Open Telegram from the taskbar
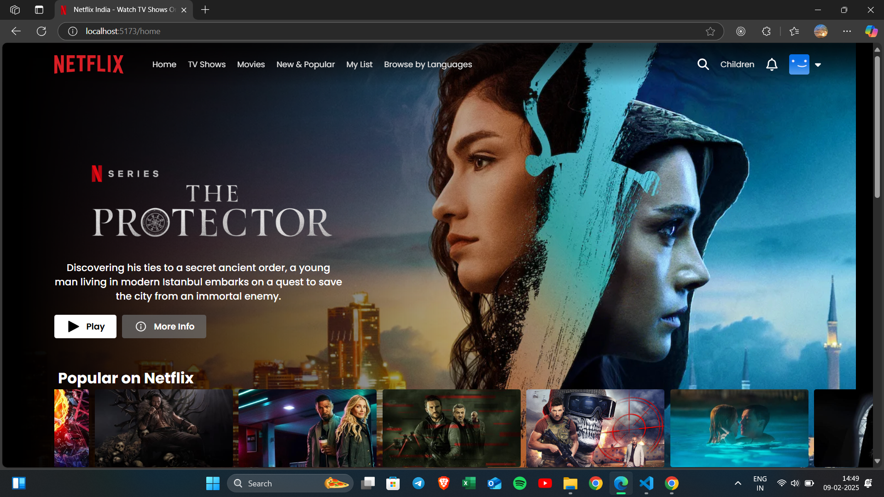This screenshot has height=497, width=884. tap(419, 483)
